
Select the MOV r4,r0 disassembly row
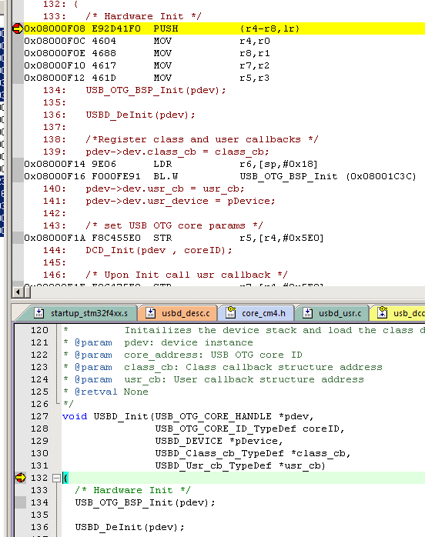[x=225, y=41]
